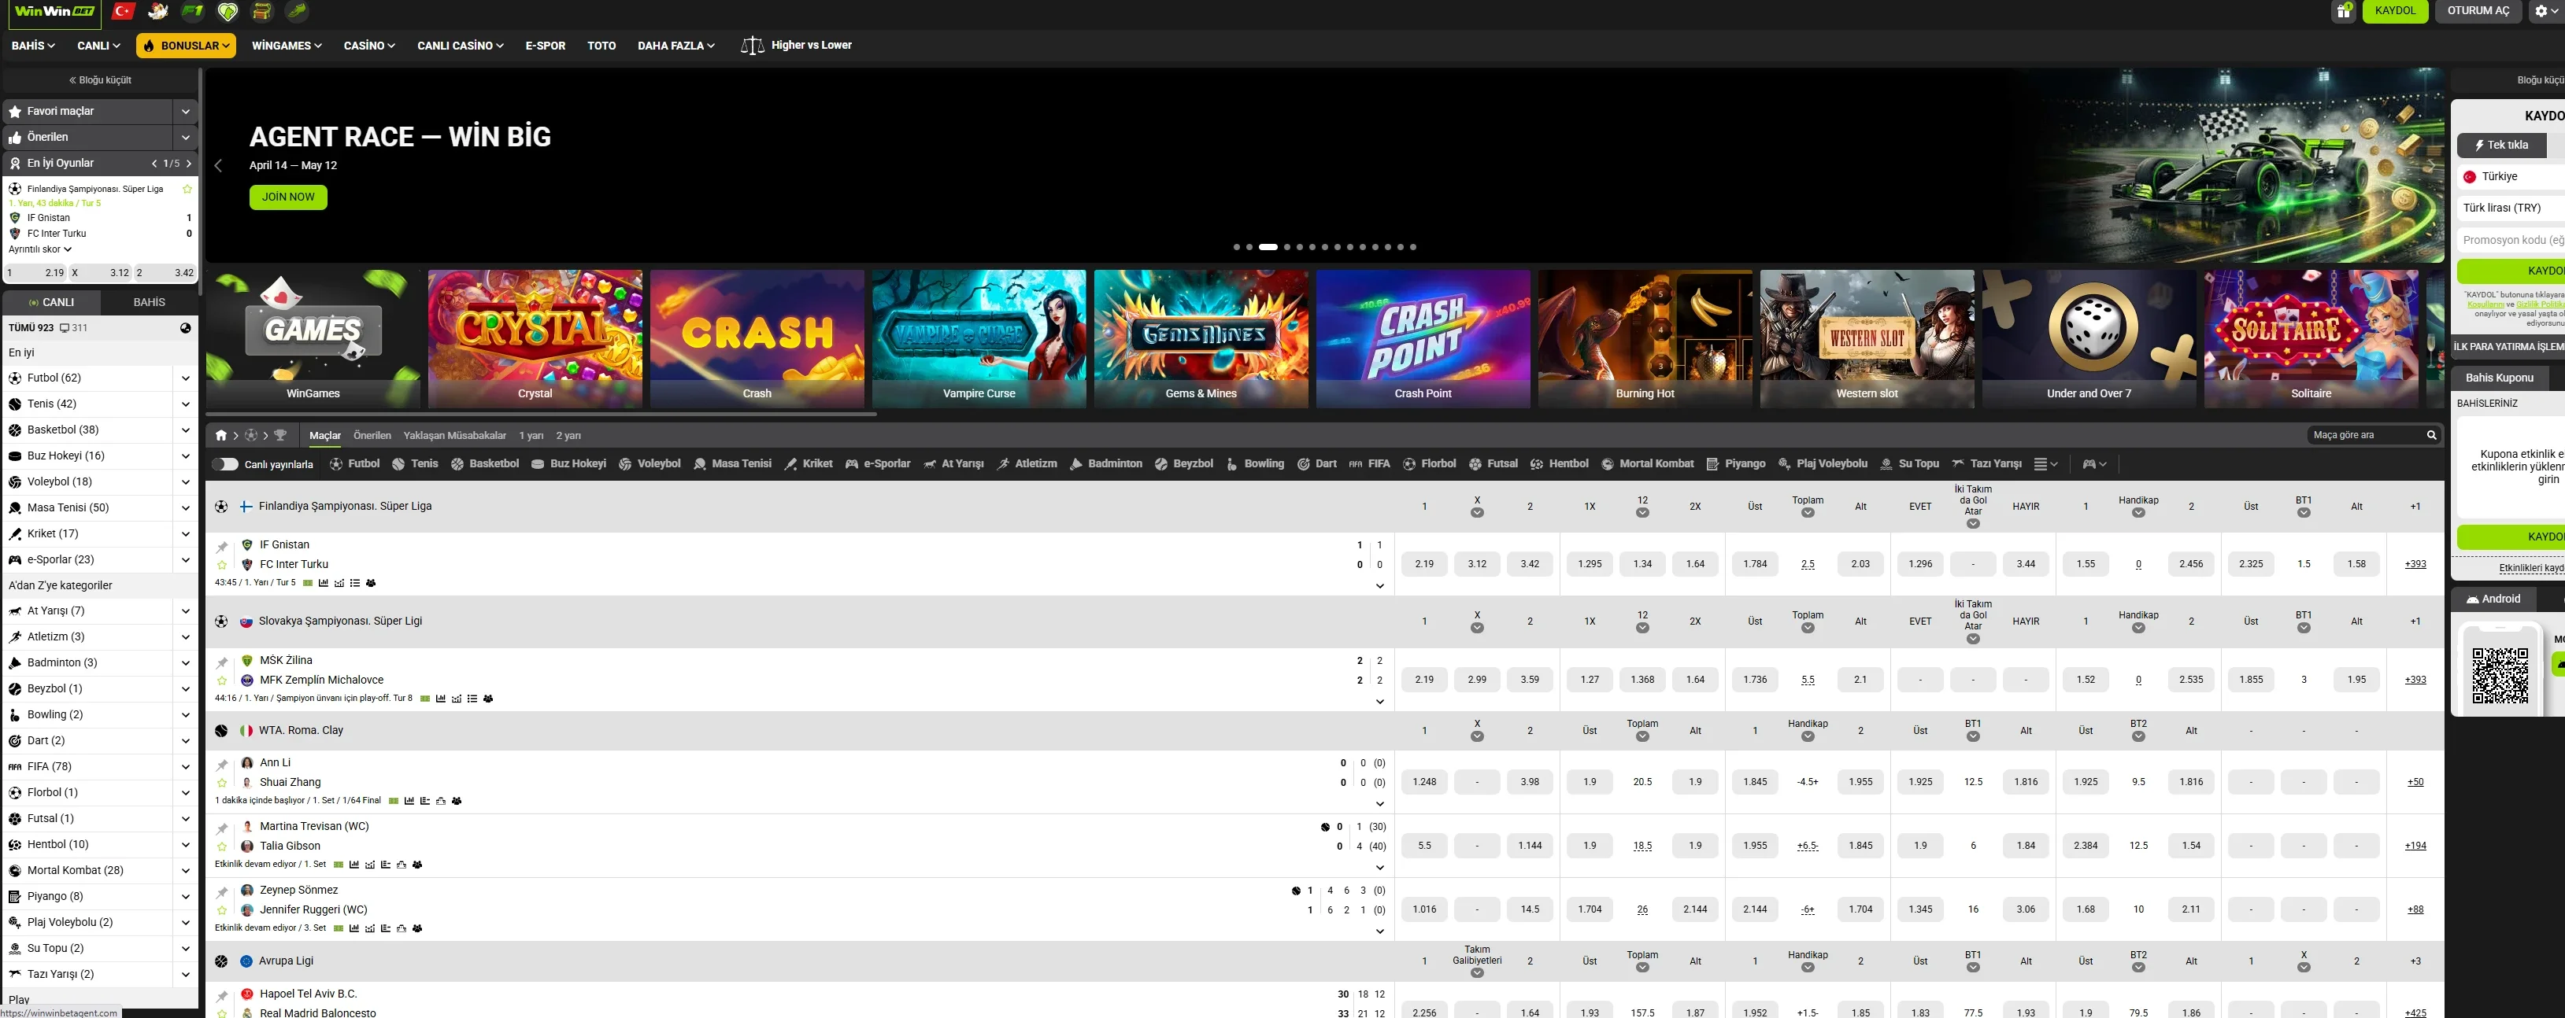Open the Vampire Curse game thumbnail

(x=979, y=338)
